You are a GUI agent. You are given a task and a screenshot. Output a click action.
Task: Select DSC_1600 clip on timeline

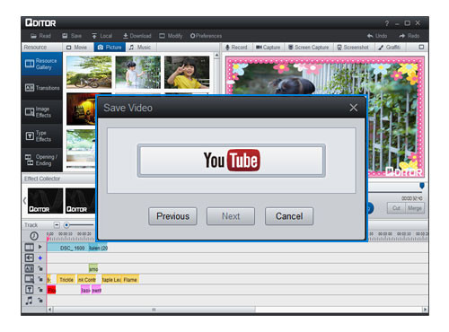(x=68, y=248)
